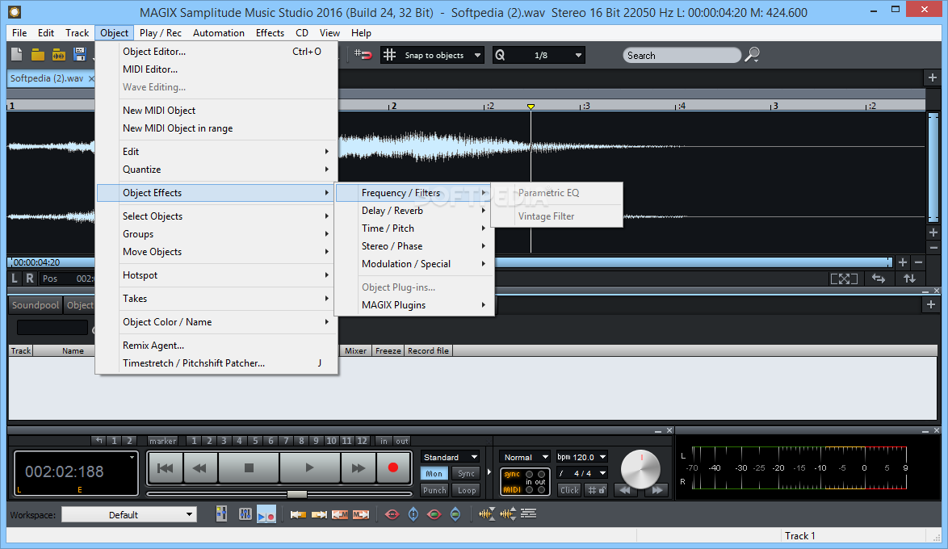Open bpm 120.0 dropdown
The height and width of the screenshot is (549, 948).
pos(581,457)
